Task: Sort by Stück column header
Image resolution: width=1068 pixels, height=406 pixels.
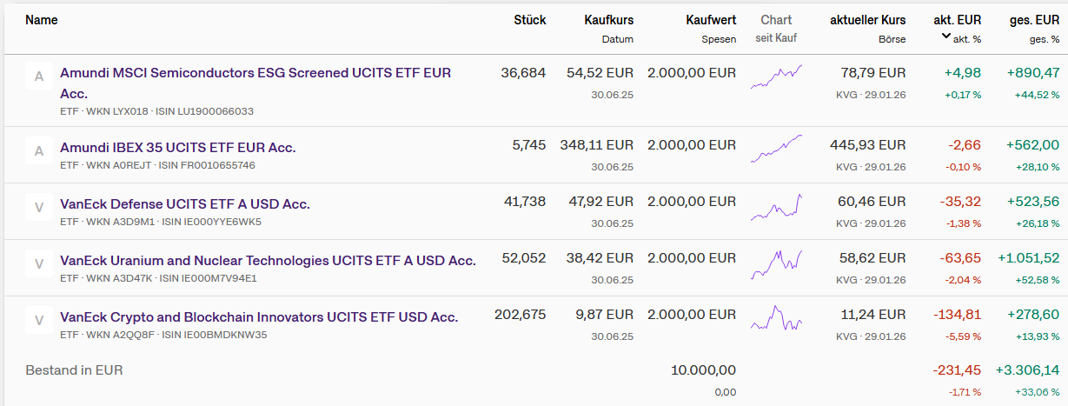Action: click(x=529, y=20)
